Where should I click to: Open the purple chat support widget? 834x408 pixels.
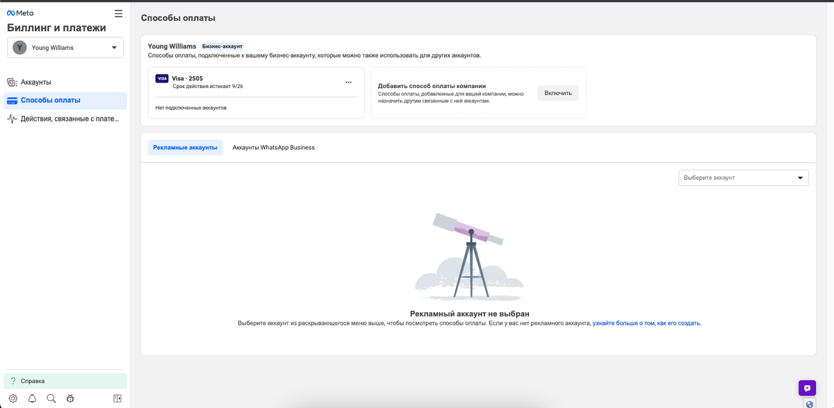[807, 388]
